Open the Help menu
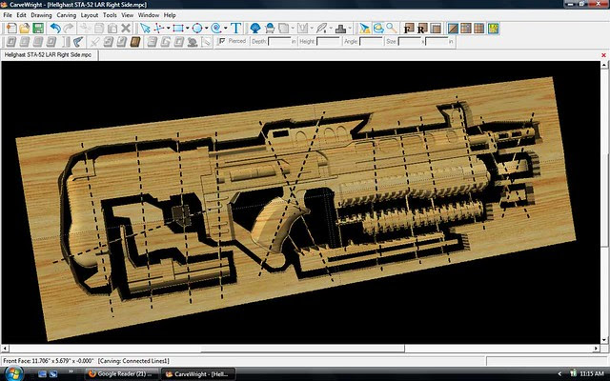This screenshot has width=610, height=381. tap(170, 15)
